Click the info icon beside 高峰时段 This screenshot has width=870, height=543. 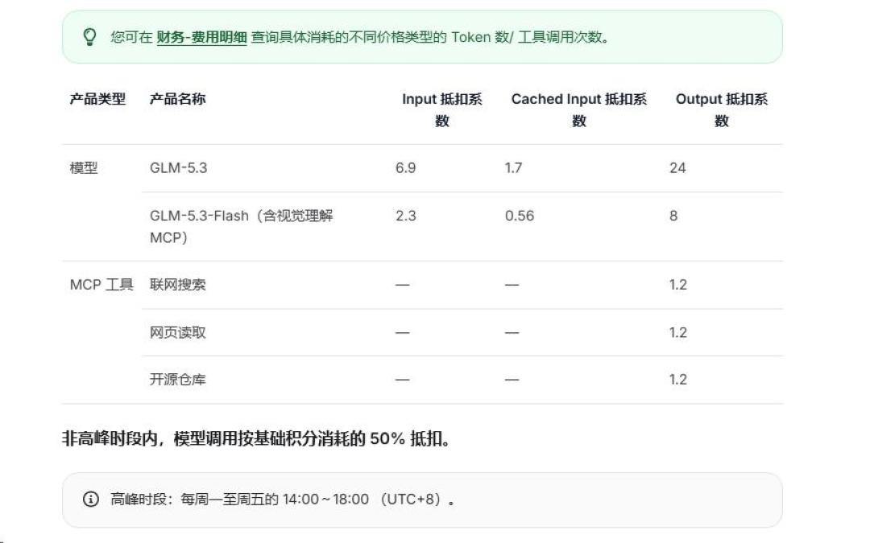[90, 499]
